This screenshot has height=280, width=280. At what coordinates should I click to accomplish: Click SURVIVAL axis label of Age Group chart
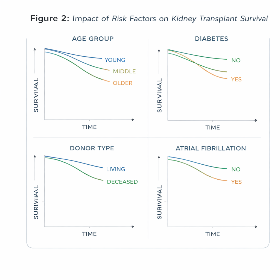pos(36,95)
